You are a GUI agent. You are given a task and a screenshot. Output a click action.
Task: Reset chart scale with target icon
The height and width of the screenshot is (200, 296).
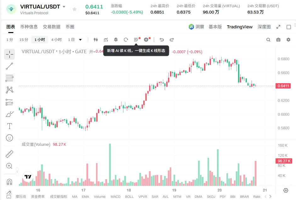tap(286, 190)
